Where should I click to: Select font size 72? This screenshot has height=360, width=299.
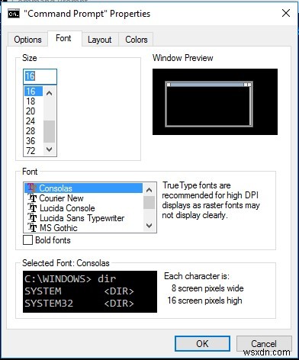(34, 151)
